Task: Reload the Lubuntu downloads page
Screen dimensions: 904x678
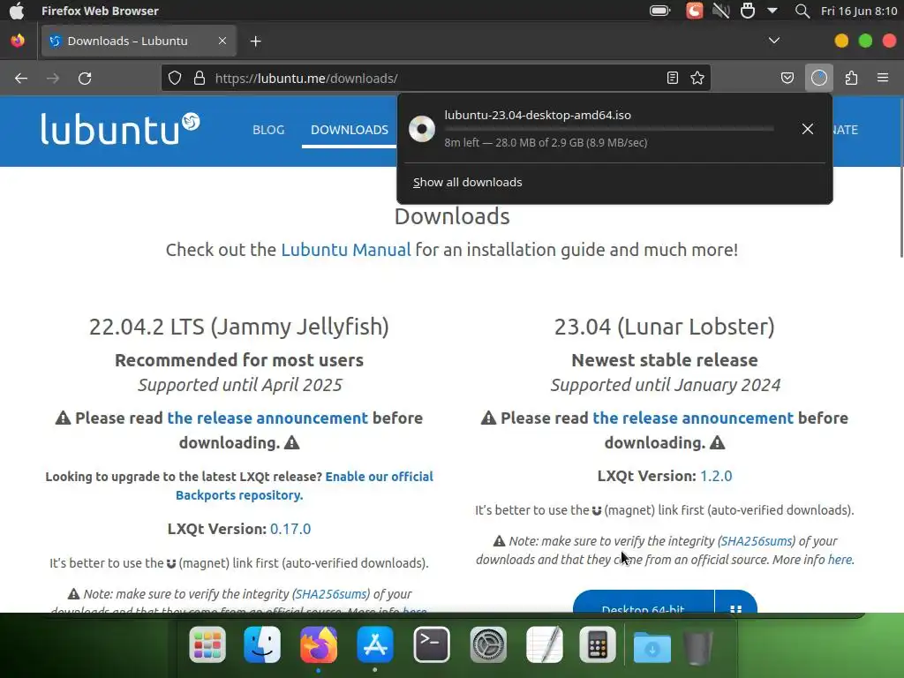Action: tap(85, 79)
